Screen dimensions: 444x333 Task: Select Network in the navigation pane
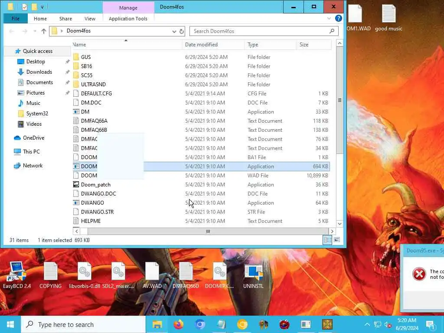point(33,166)
